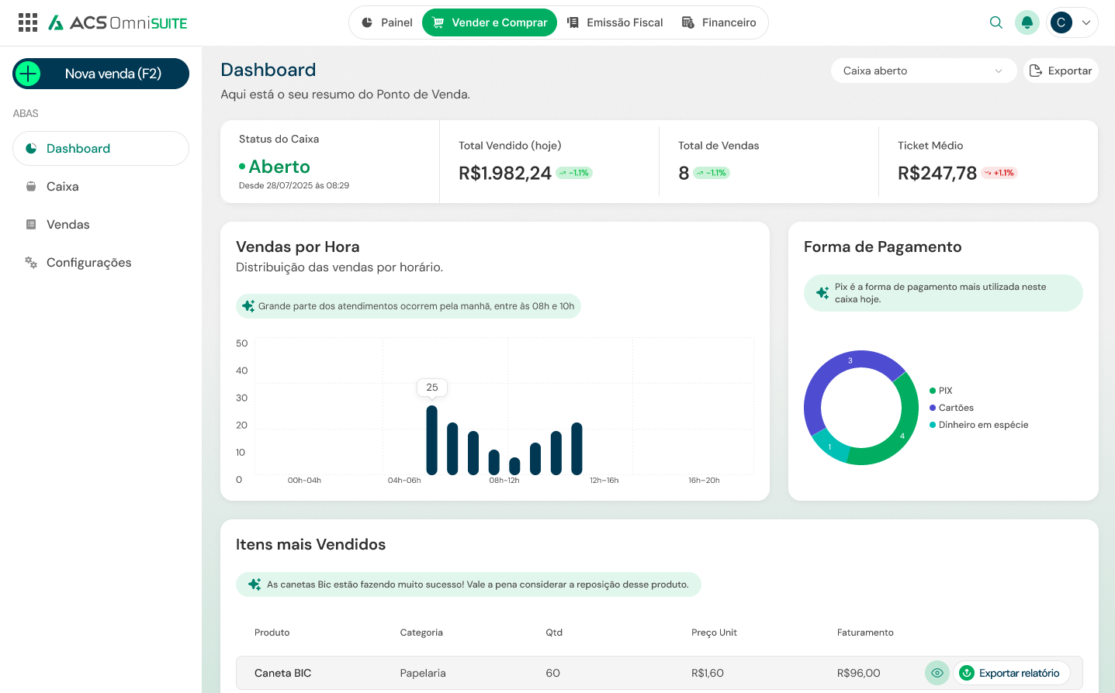Click the green plus icon in Nova venda
This screenshot has height=693, width=1115.
pos(28,74)
